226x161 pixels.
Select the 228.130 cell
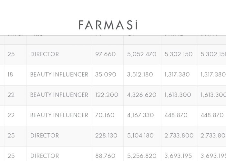(107, 136)
